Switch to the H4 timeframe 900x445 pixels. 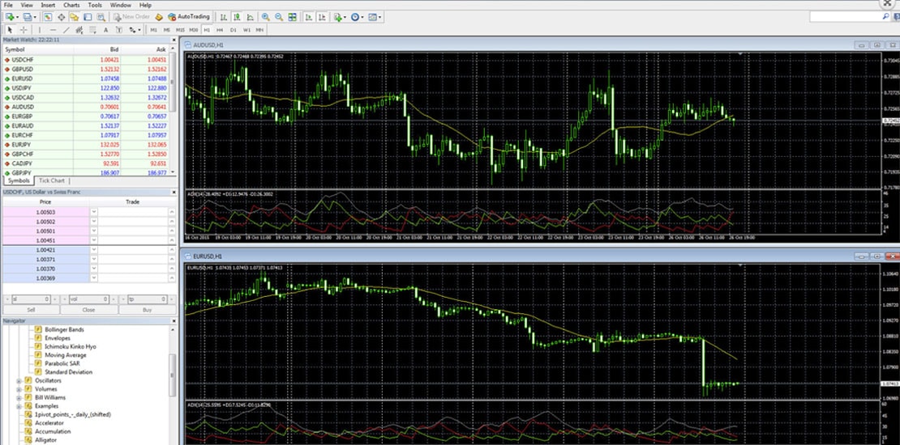220,30
